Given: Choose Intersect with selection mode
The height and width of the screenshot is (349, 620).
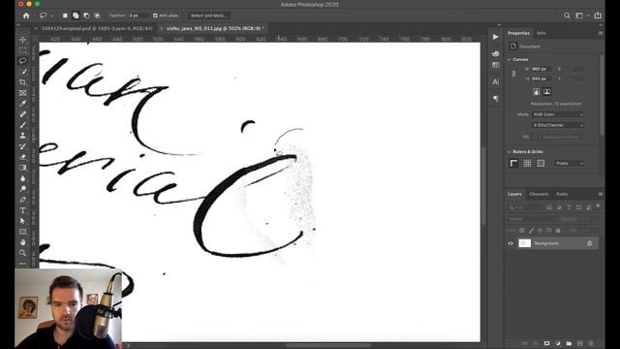Looking at the screenshot, I should tap(97, 16).
